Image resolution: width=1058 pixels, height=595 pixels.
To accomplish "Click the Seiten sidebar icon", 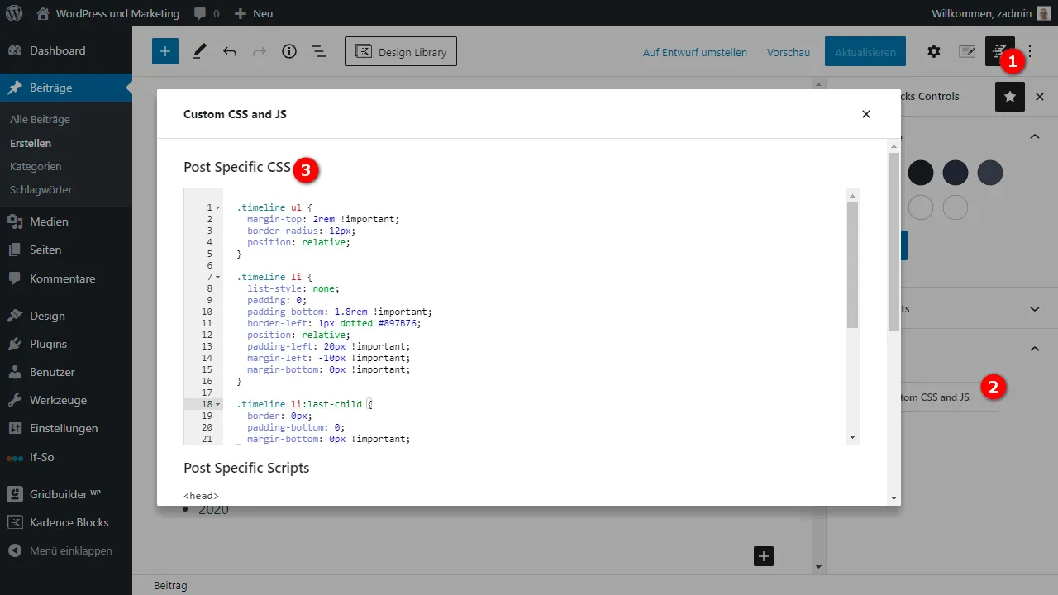I will click(15, 250).
